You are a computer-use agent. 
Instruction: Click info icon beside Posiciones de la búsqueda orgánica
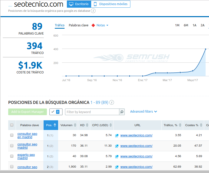(112, 102)
